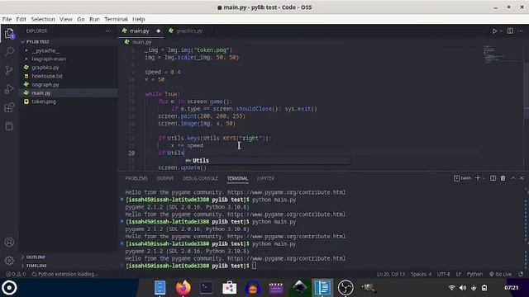Launch Firefox from the taskbar
Screen dimensions: 529x297
point(183,288)
